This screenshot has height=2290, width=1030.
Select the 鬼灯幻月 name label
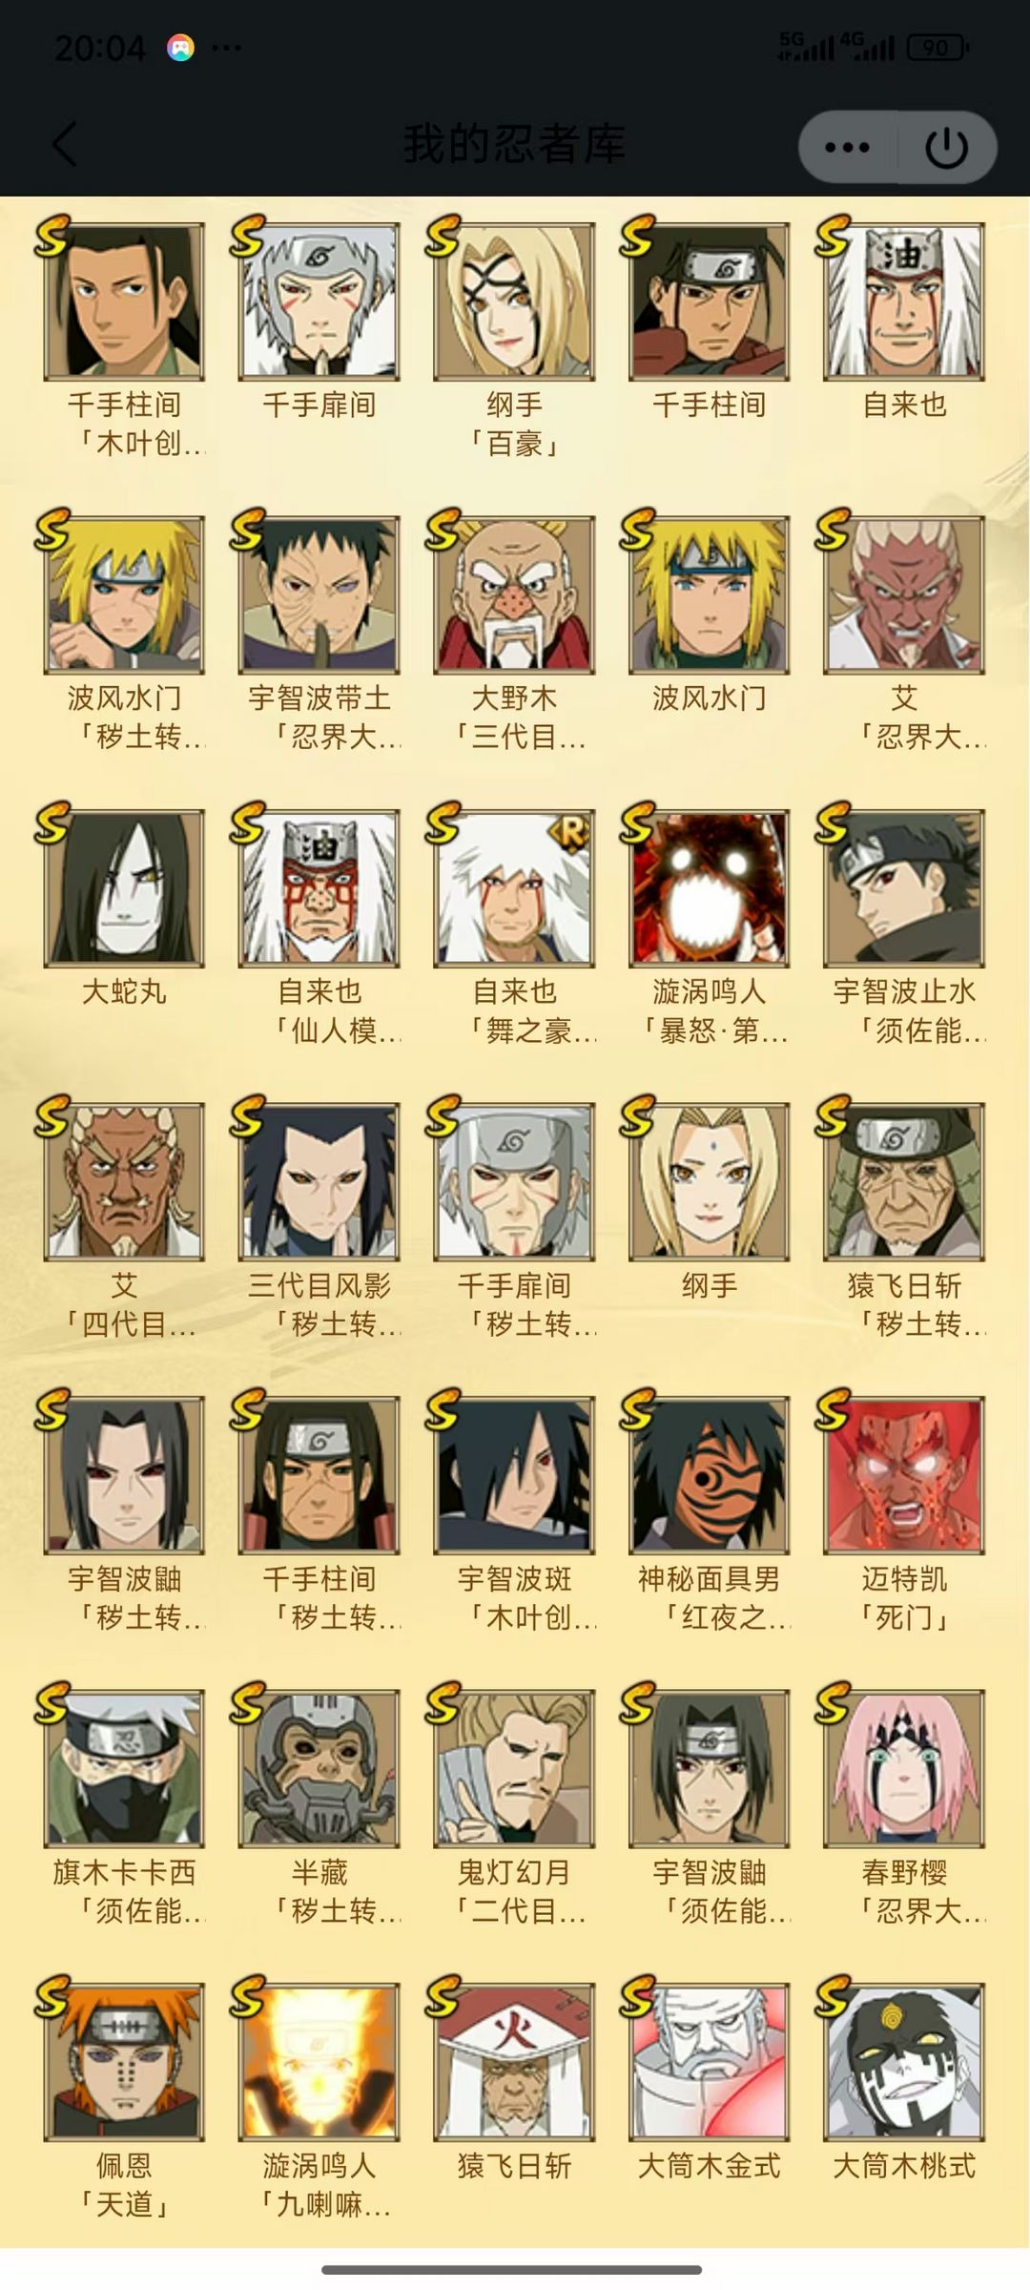click(x=514, y=1872)
